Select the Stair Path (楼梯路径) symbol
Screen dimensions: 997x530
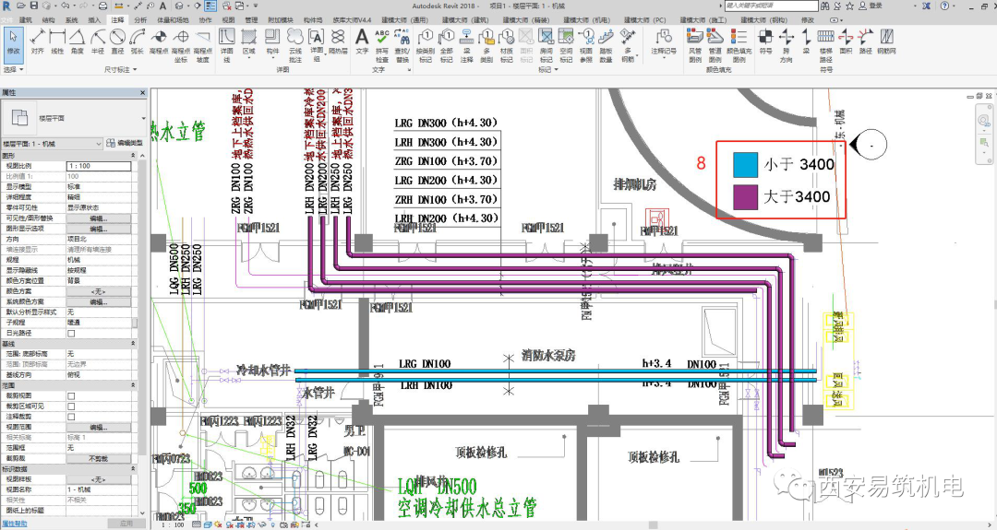[x=825, y=46]
